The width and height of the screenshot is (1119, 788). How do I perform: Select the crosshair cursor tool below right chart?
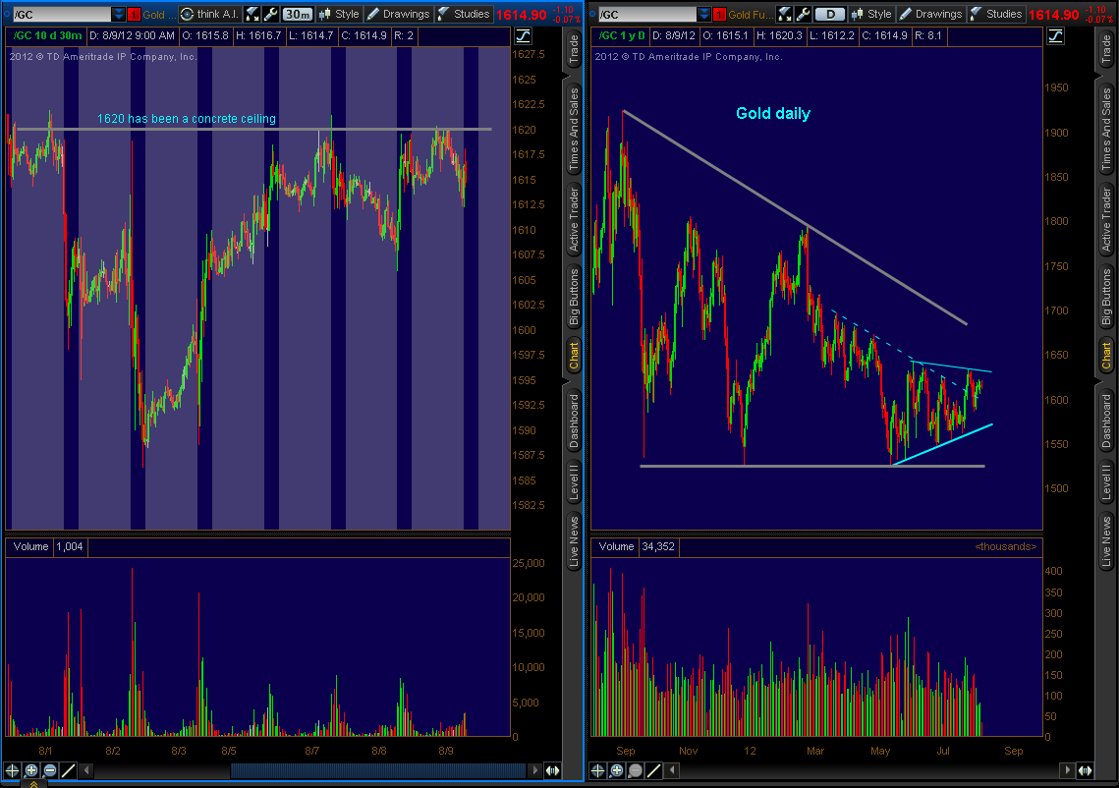click(598, 771)
